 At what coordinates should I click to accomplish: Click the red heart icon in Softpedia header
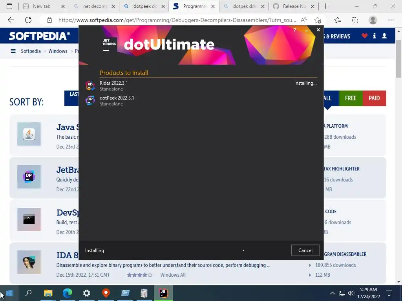pyautogui.click(x=365, y=36)
